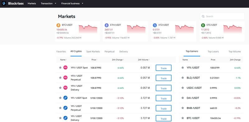Image resolution: width=249 pixels, height=122 pixels.
Task: Open the Transaction dropdown menu
Action: click(49, 3)
